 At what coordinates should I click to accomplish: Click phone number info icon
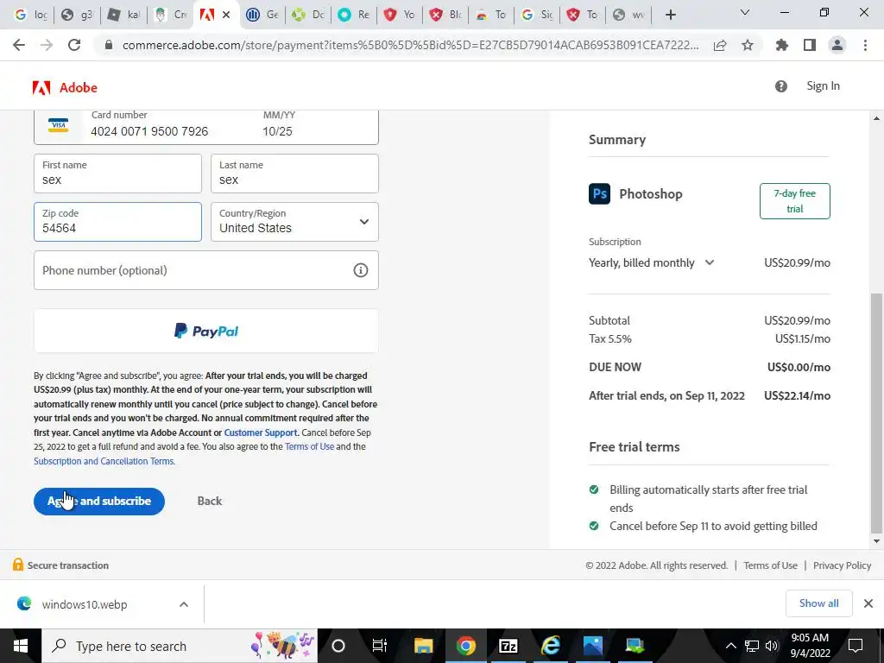click(361, 270)
